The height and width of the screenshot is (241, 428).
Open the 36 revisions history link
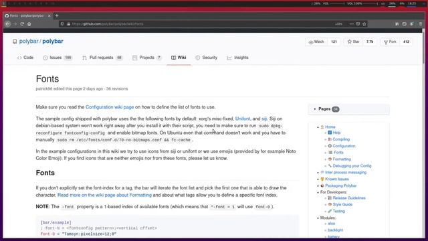[117, 89]
